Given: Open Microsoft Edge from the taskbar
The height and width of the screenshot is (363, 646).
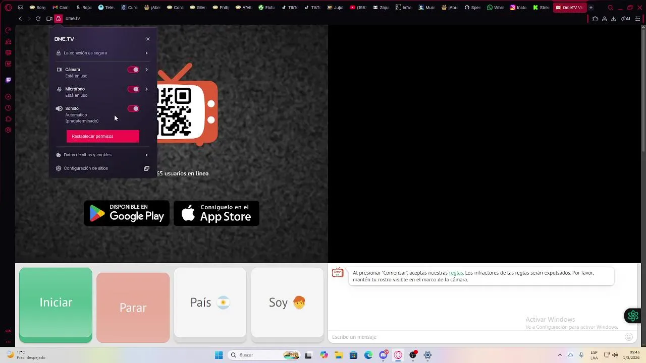Looking at the screenshot, I should pyautogui.click(x=368, y=355).
